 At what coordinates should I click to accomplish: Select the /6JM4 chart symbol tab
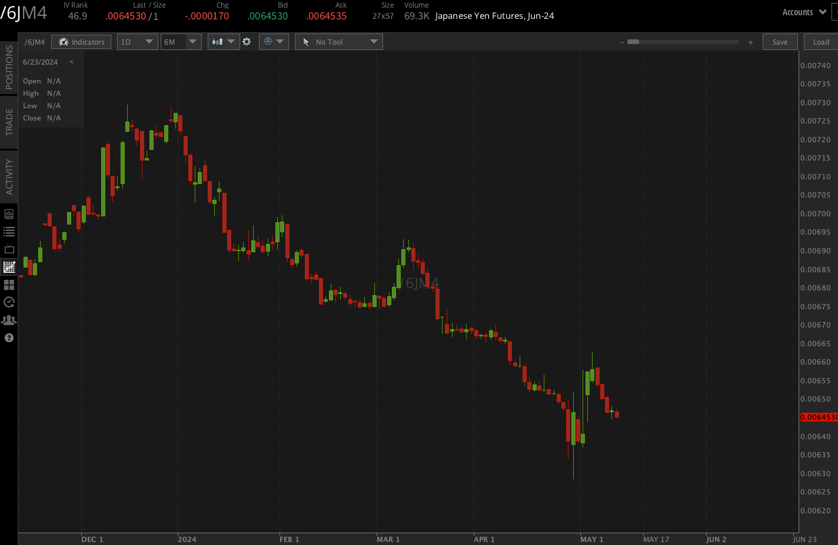coord(35,42)
